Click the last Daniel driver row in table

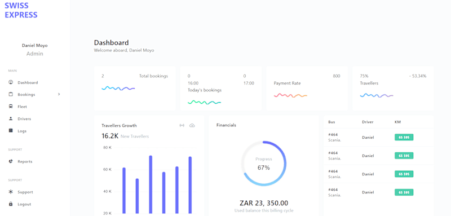pyautogui.click(x=378, y=192)
